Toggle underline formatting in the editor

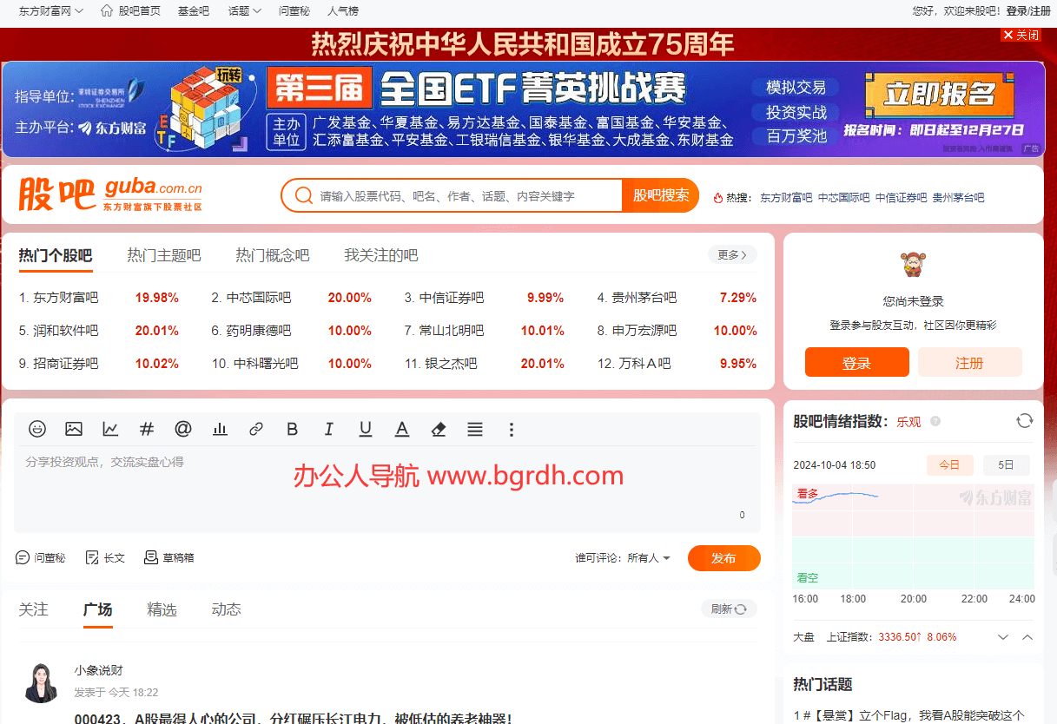tap(366, 429)
